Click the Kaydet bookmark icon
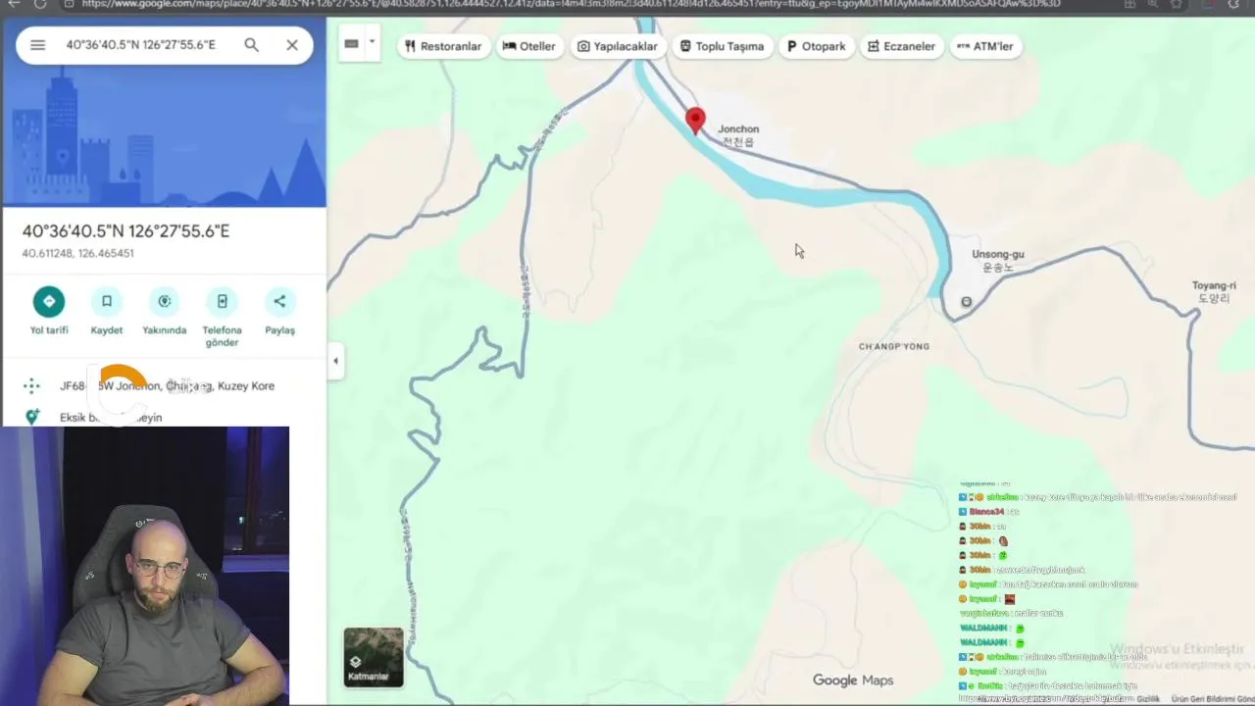1255x706 pixels. (107, 301)
